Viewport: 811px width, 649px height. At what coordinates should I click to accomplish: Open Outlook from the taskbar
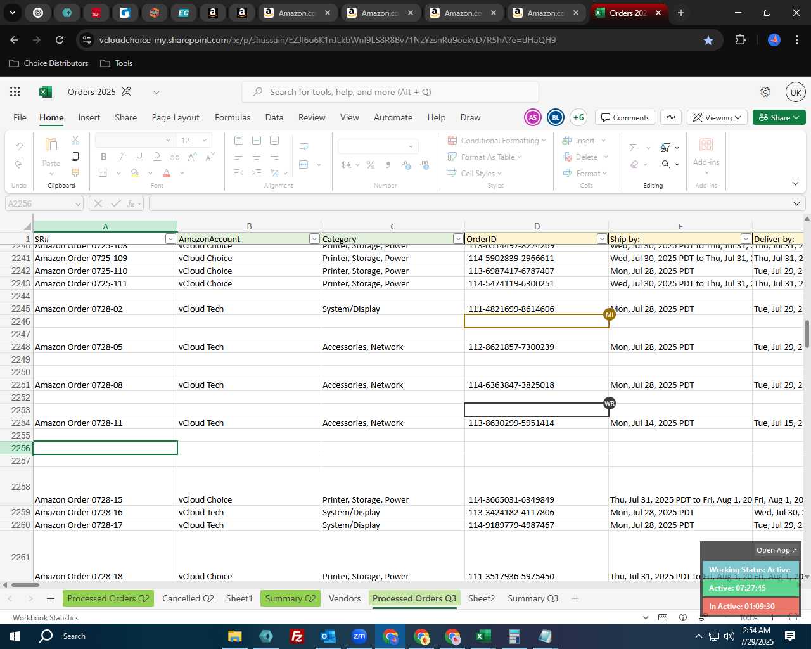pyautogui.click(x=328, y=636)
